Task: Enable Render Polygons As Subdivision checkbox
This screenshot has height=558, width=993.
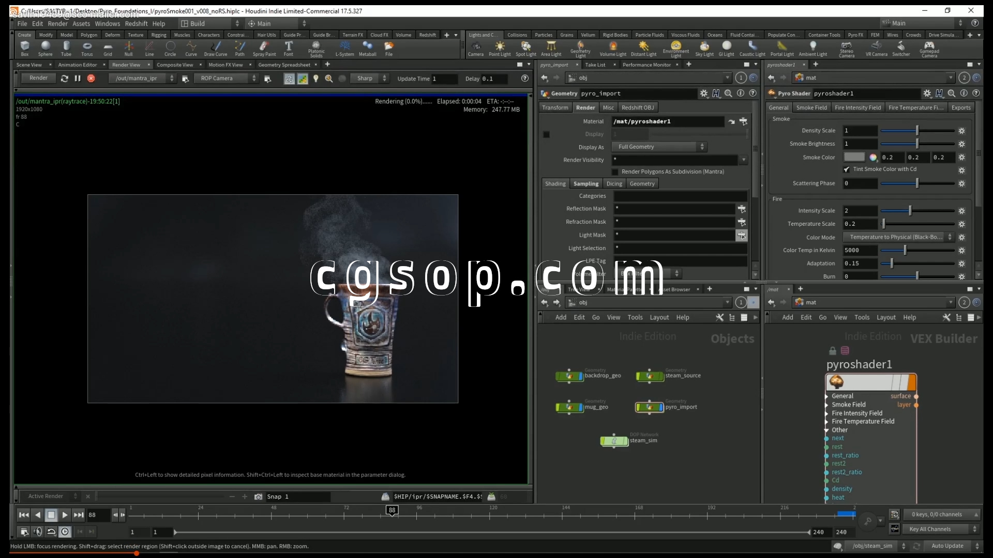Action: coord(615,172)
